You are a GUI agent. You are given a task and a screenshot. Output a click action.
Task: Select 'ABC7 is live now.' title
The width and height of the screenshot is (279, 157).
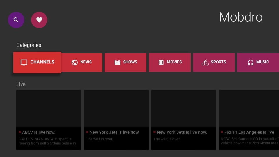pyautogui.click(x=39, y=132)
